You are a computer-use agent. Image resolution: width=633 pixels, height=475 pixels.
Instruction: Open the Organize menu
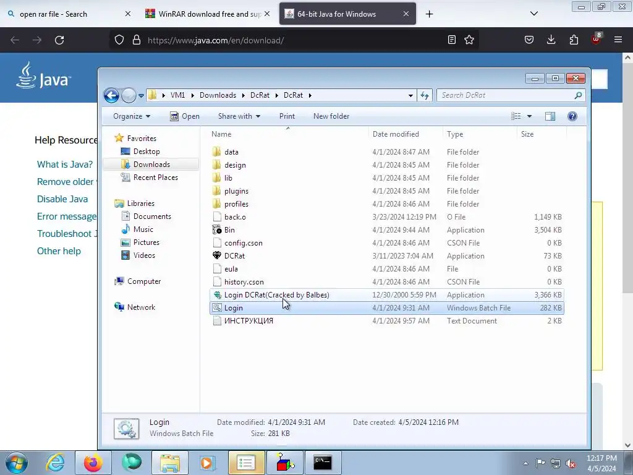(x=132, y=116)
